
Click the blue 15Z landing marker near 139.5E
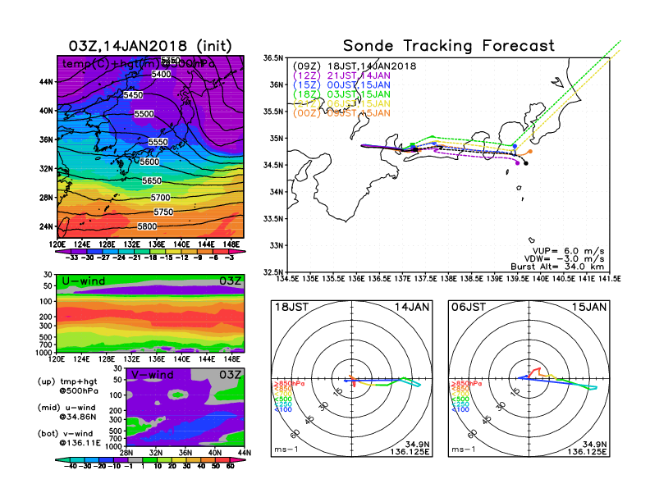(x=515, y=146)
